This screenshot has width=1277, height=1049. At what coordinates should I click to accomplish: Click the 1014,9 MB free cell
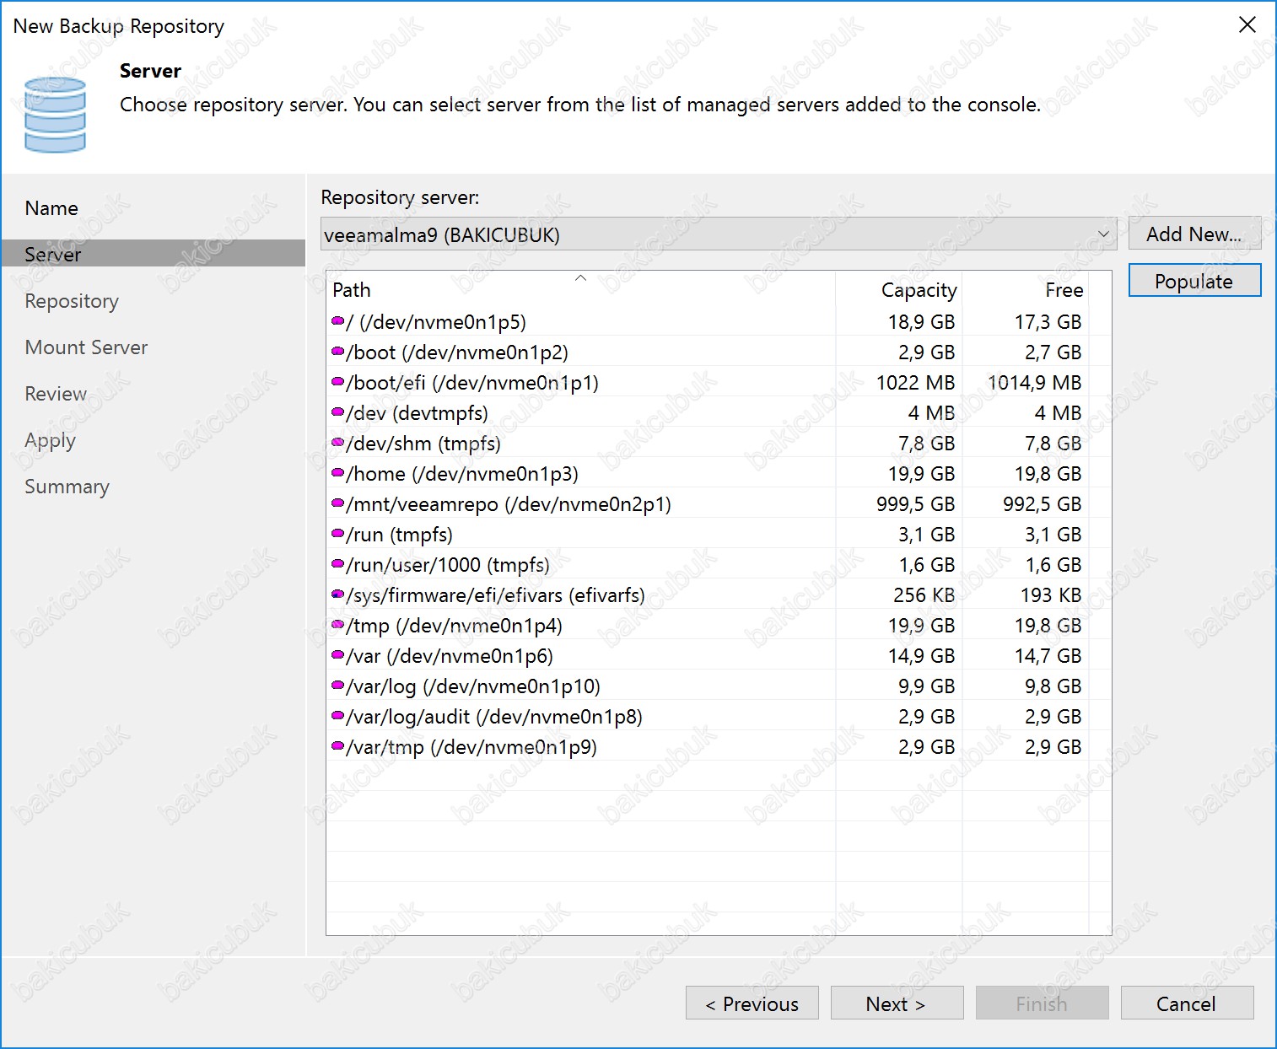pyautogui.click(x=1034, y=383)
